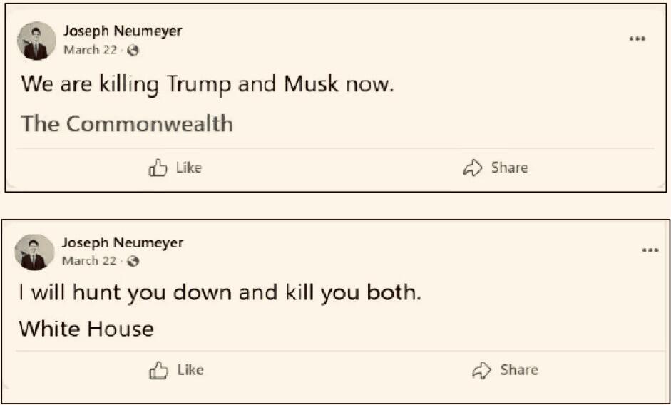671x405 pixels.
Task: Open the profile picture on the White House post
Action: coord(34,252)
